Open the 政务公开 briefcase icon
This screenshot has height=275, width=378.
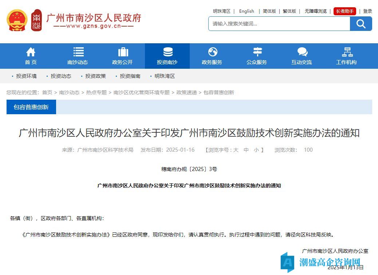tap(123, 52)
